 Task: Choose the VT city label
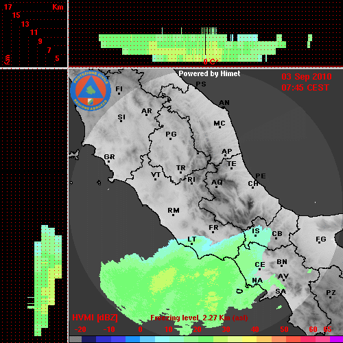[156, 175]
